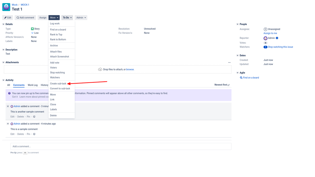The height and width of the screenshot is (177, 315).
Task: Pin the 'another sample comment' comment
Action: pyautogui.click(x=28, y=116)
